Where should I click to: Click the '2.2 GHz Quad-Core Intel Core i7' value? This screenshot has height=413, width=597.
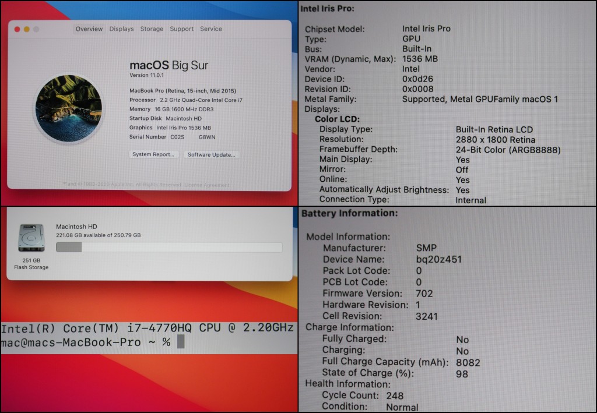pyautogui.click(x=201, y=100)
